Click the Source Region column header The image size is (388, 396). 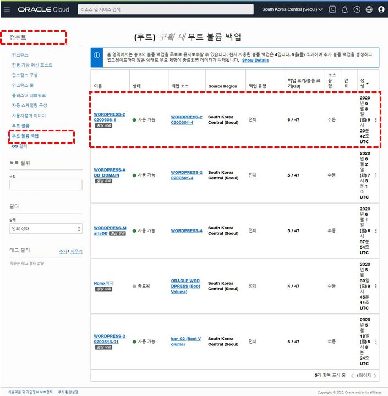tap(223, 86)
